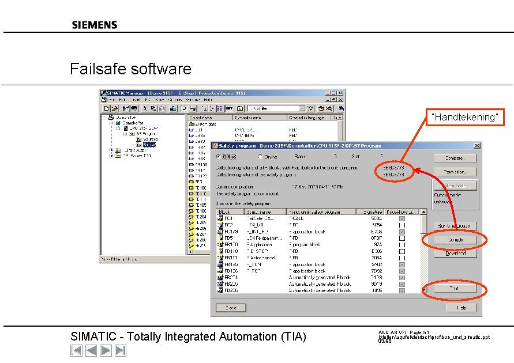The width and height of the screenshot is (514, 363).
Task: Open the Window menu
Action: (193, 100)
